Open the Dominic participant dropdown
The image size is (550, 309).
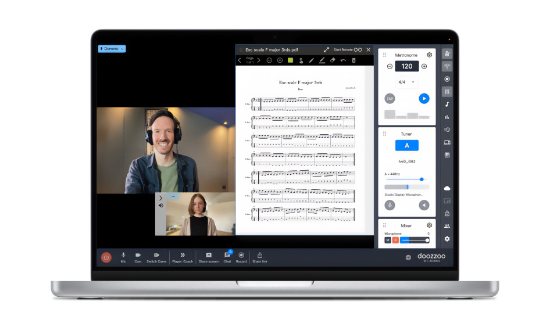click(x=112, y=49)
